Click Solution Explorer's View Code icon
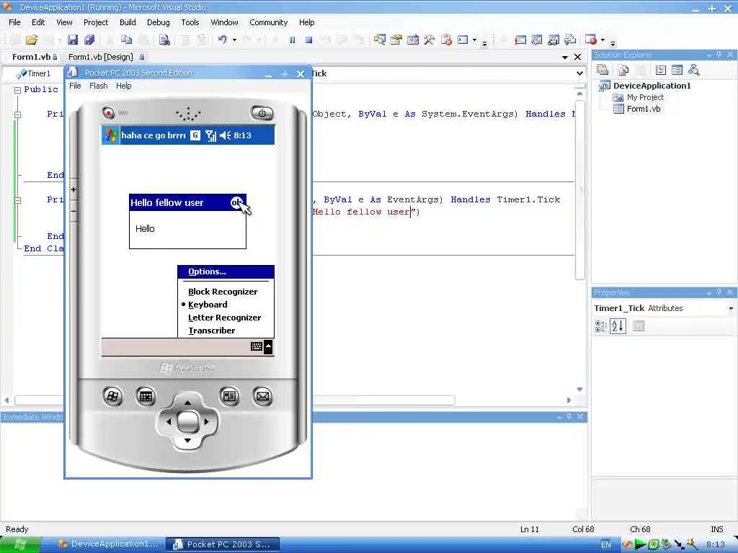This screenshot has height=553, width=738. (661, 71)
